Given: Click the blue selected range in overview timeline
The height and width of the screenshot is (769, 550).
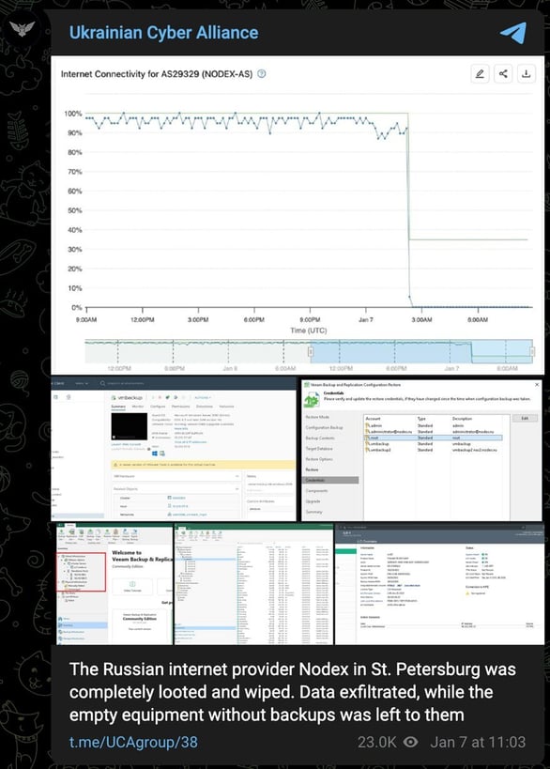Looking at the screenshot, I should pyautogui.click(x=421, y=351).
